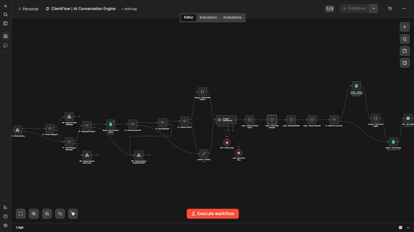The height and width of the screenshot is (232, 414).
Task: Fit the workflow to the view
Action: (21, 214)
